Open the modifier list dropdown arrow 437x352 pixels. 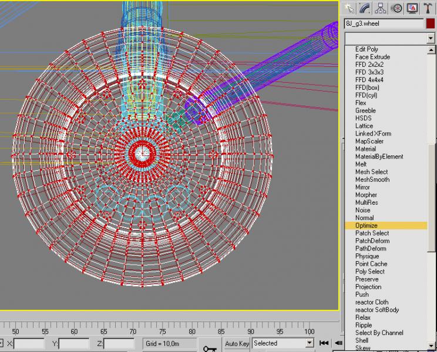click(x=431, y=38)
